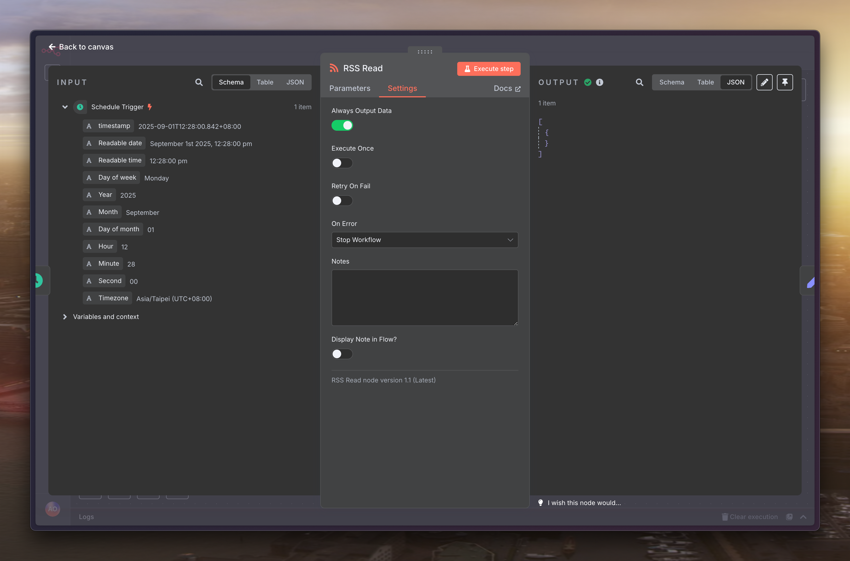Image resolution: width=850 pixels, height=561 pixels.
Task: Enable the Execute Once toggle
Action: point(342,163)
